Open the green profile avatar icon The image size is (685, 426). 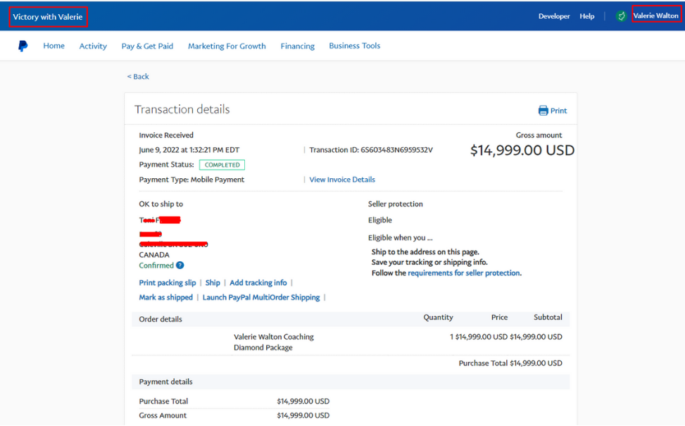[x=621, y=16]
